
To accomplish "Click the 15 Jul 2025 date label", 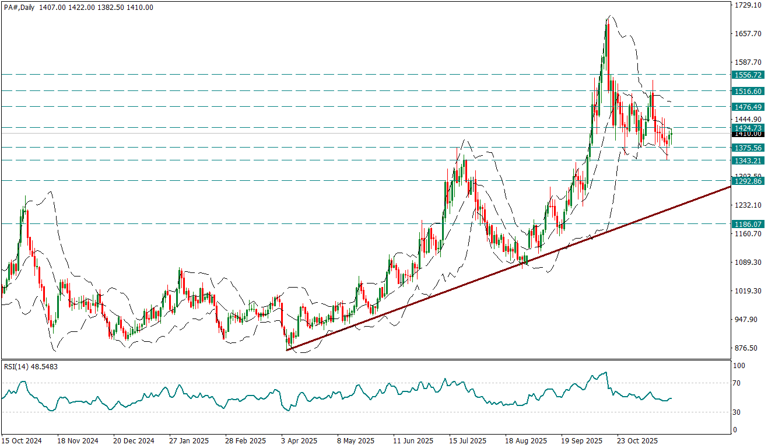I will 467,441.
